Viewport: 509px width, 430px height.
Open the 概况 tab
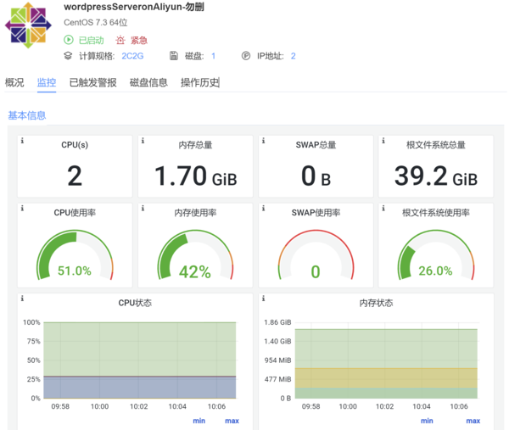14,82
